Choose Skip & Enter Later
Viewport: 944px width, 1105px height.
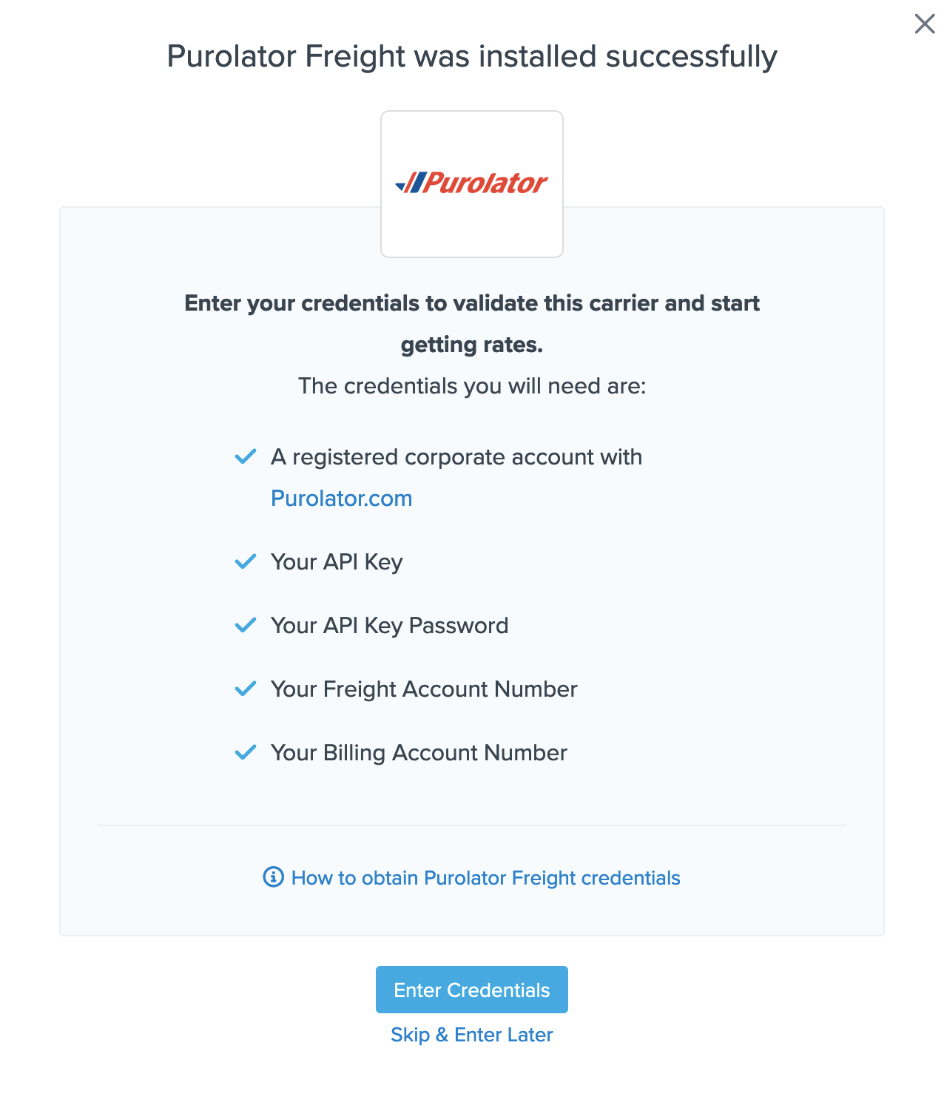pyautogui.click(x=472, y=1035)
